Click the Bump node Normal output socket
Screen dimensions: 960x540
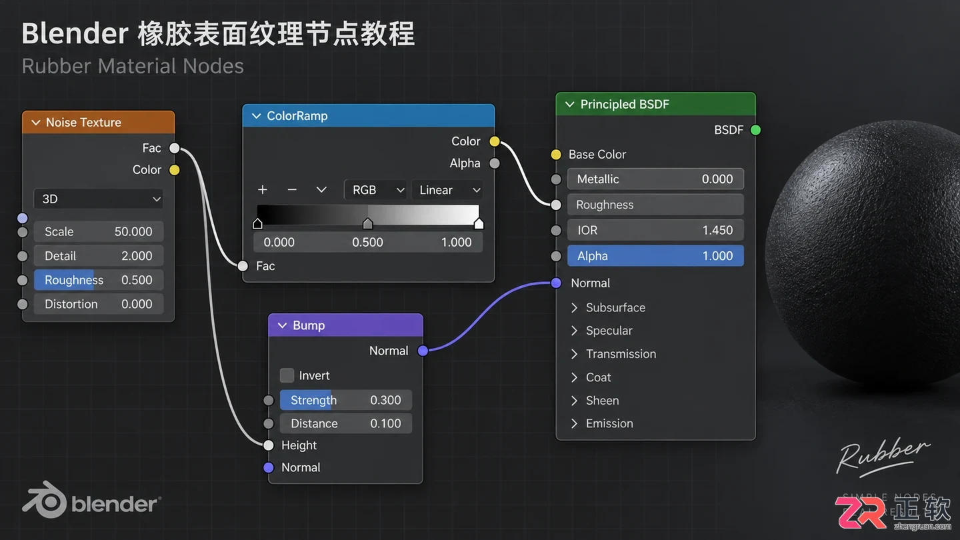tap(423, 351)
